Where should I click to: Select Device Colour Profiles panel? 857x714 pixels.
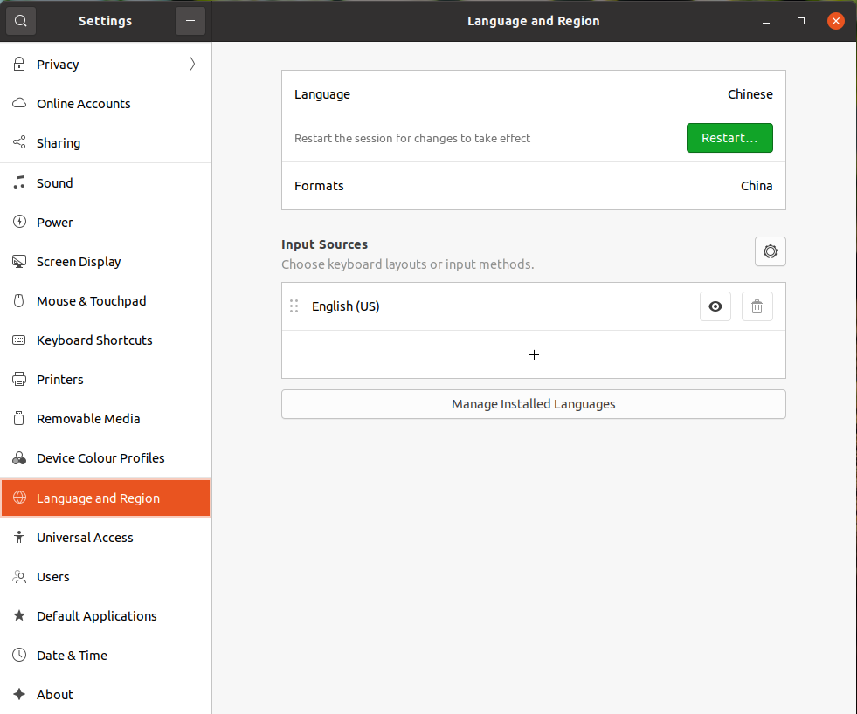coord(106,457)
